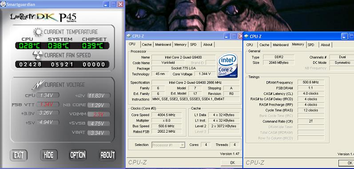The width and height of the screenshot is (354, 169).
Task: Click the Package field Socket 775 LGA
Action: tap(183, 68)
